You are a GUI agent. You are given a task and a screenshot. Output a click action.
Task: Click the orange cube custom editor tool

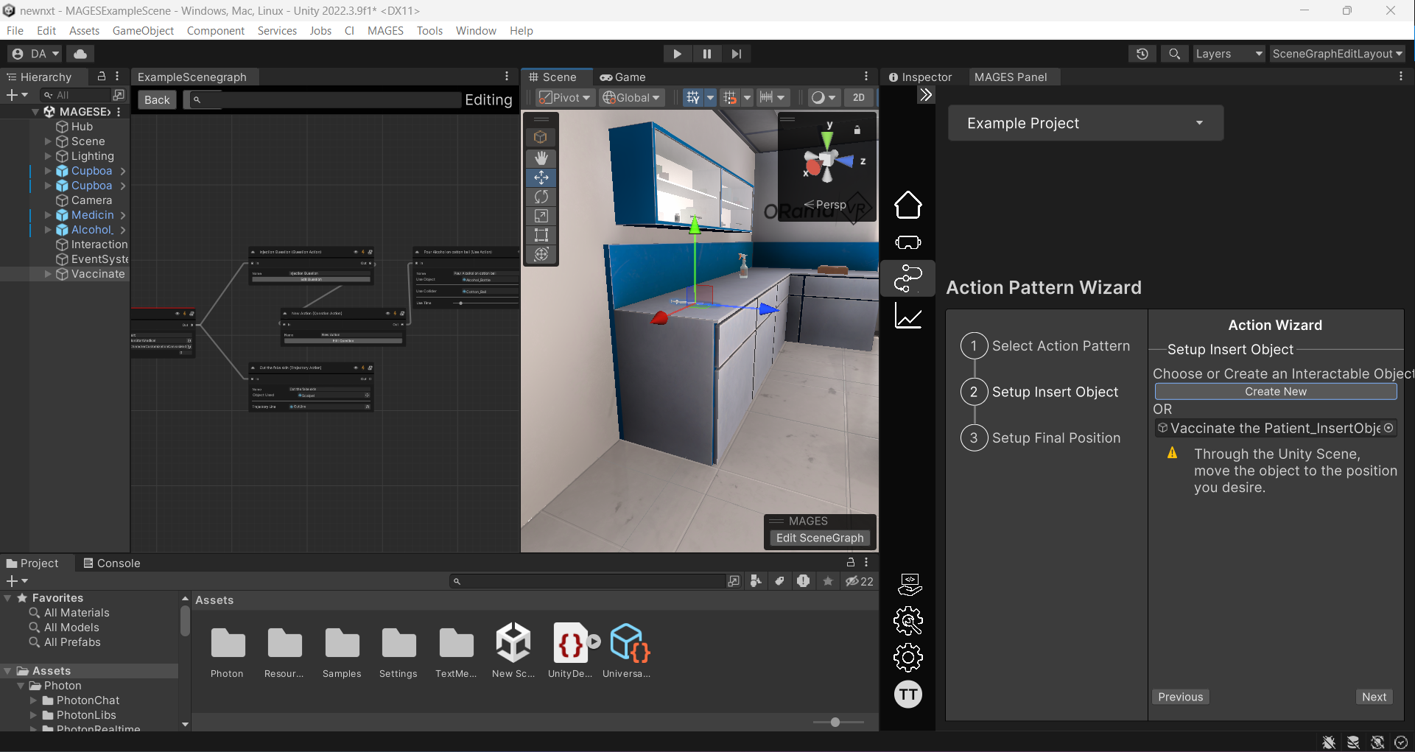(x=541, y=138)
